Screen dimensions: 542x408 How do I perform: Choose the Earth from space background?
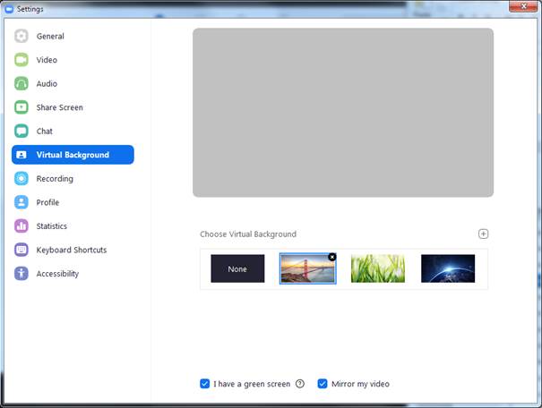(x=448, y=268)
